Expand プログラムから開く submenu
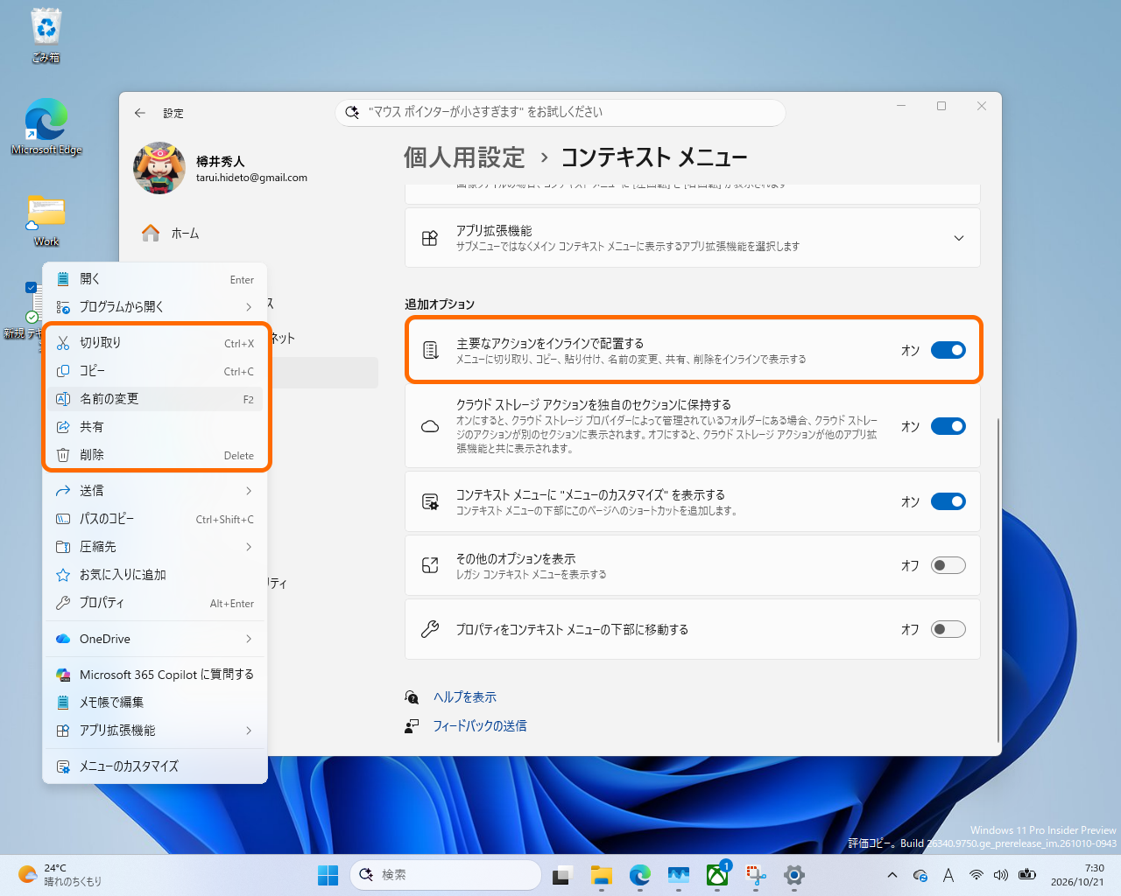Viewport: 1121px width, 896px height. point(156,307)
